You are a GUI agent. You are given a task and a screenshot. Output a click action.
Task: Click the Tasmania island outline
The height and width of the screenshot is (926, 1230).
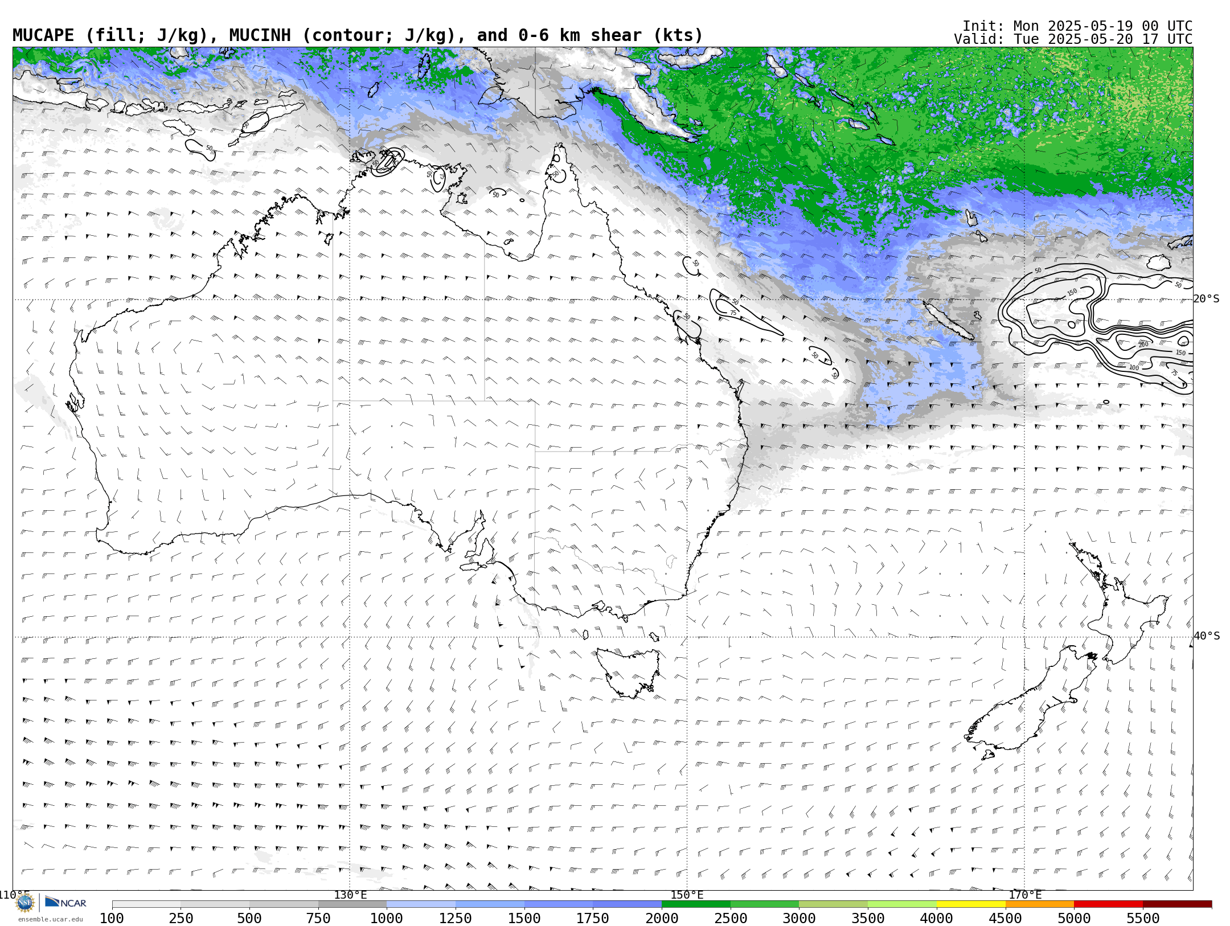point(628,673)
